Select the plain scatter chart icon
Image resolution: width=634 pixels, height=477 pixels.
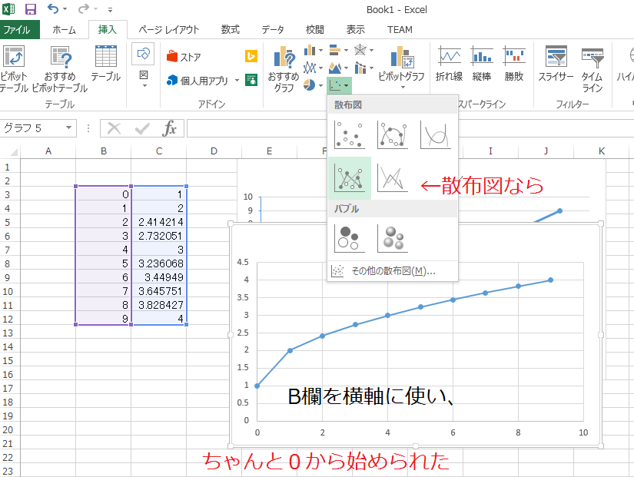[x=349, y=135]
